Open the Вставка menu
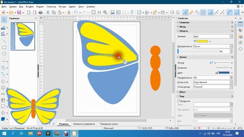 pos(30,7)
